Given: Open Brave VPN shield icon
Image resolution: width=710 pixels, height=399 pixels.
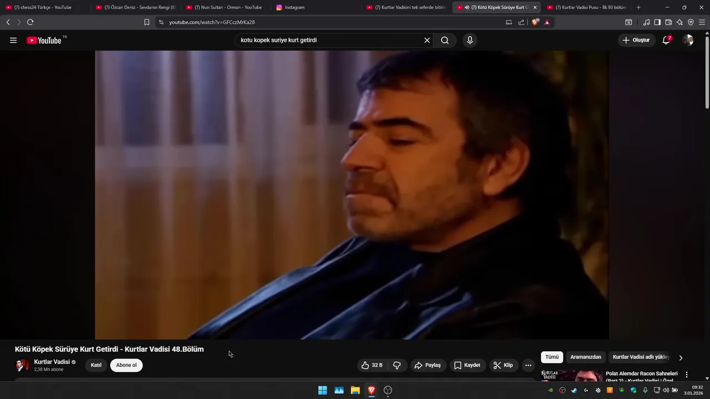Looking at the screenshot, I should pos(691,22).
